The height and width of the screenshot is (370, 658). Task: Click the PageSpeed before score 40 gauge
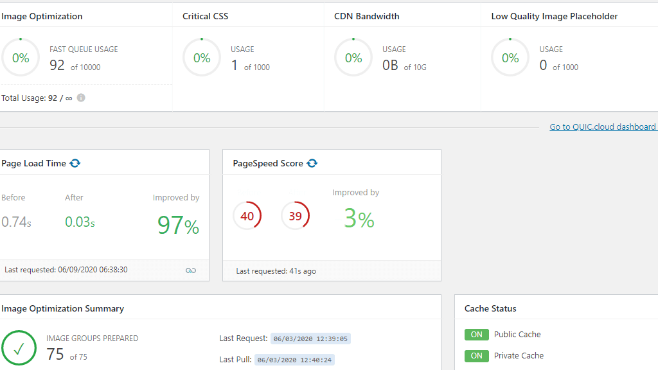247,216
